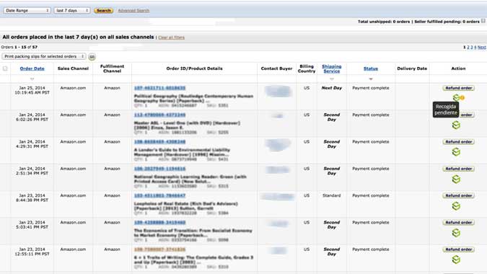
Task: Open Advanced Search link
Action: tap(133, 11)
